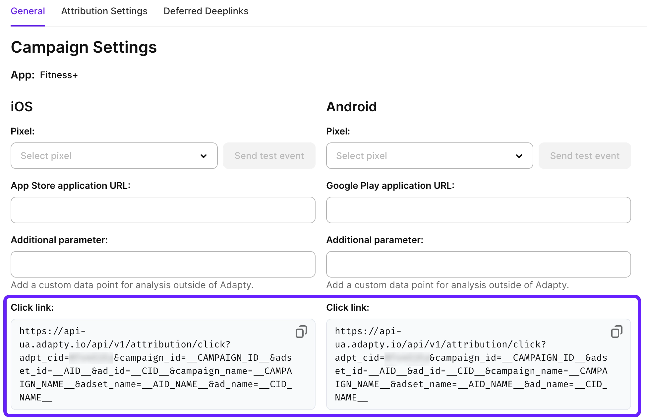Click the Campaign Settings heading
This screenshot has height=418, width=647.
point(84,47)
